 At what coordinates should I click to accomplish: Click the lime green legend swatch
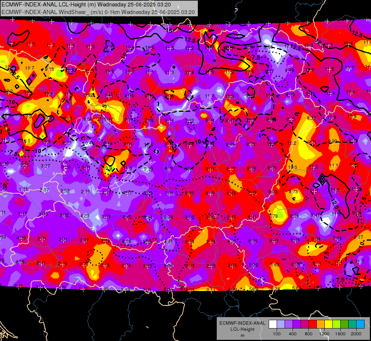(337, 324)
